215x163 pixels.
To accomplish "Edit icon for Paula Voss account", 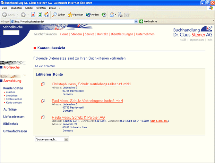I will point(43,118).
